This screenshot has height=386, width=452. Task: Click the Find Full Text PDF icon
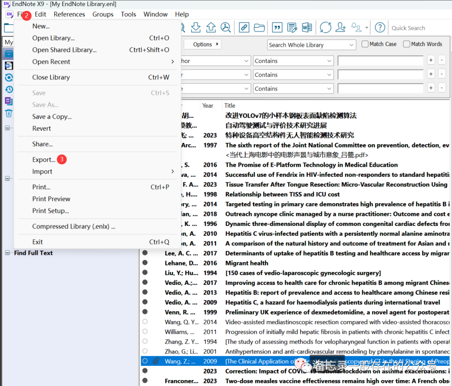point(226,27)
